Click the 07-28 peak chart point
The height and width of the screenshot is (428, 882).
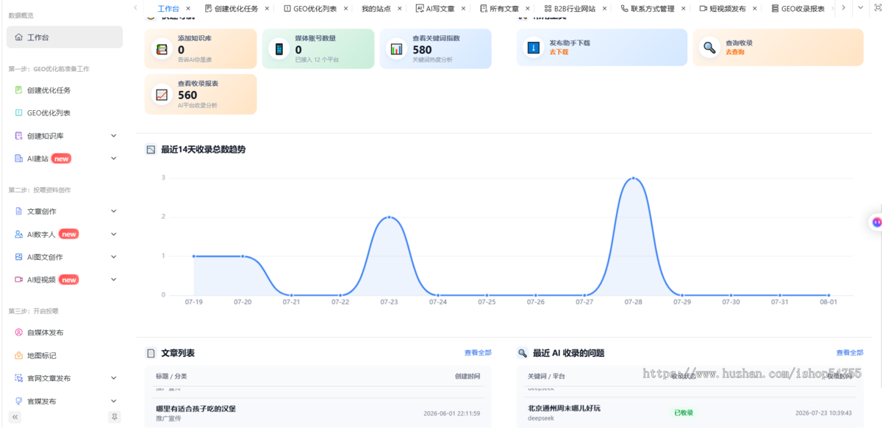click(633, 178)
